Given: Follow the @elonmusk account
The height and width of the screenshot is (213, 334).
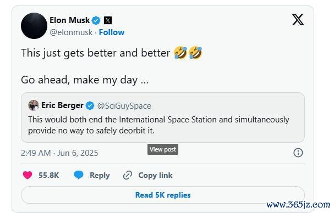Looking at the screenshot, I should pos(112,32).
